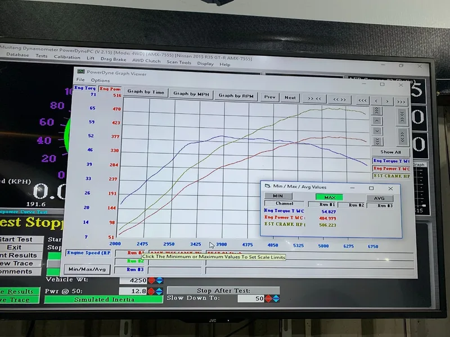Click the PowerDyne Graph Viewer title icon
This screenshot has height=337, width=450.
[81, 71]
